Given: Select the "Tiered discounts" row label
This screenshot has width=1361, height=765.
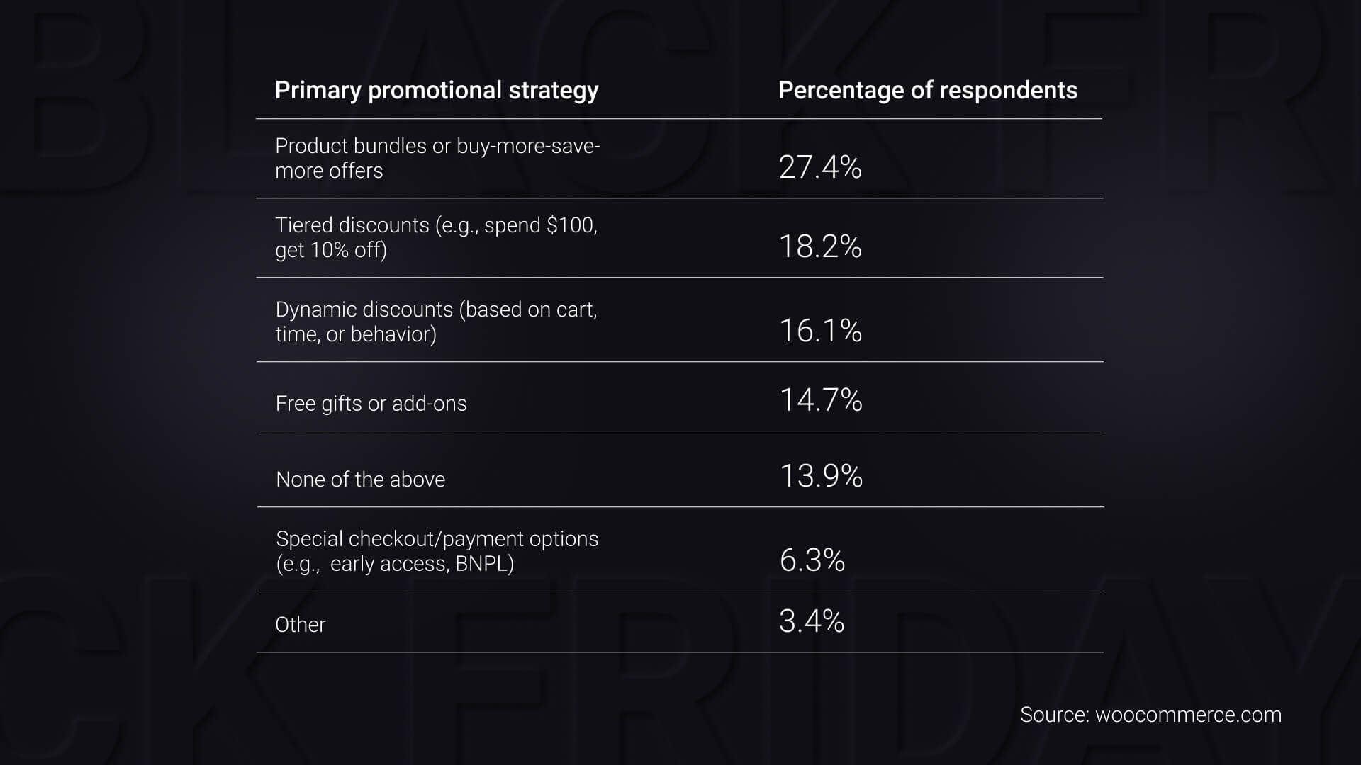Looking at the screenshot, I should pyautogui.click(x=435, y=237).
